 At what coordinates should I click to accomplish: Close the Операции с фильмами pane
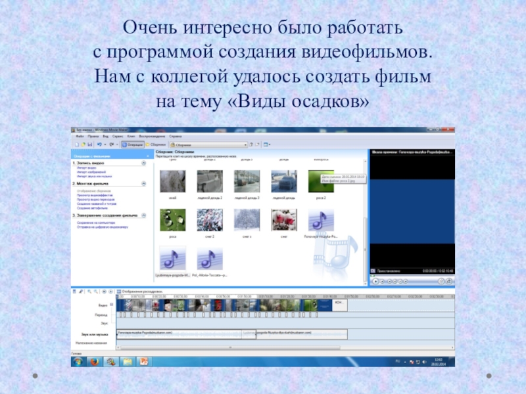(x=148, y=156)
